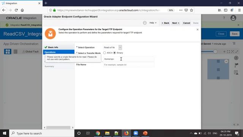This screenshot has width=243, height=137.
Task: Adjust the canvas zoom slider handle
Action: [215, 52]
